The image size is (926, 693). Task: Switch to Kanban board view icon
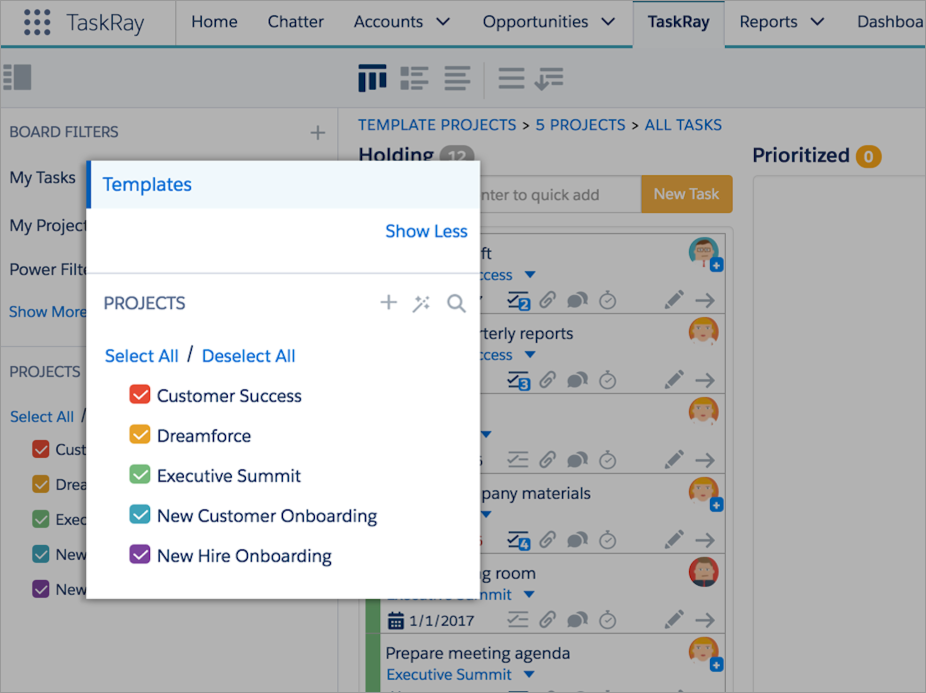click(x=372, y=78)
